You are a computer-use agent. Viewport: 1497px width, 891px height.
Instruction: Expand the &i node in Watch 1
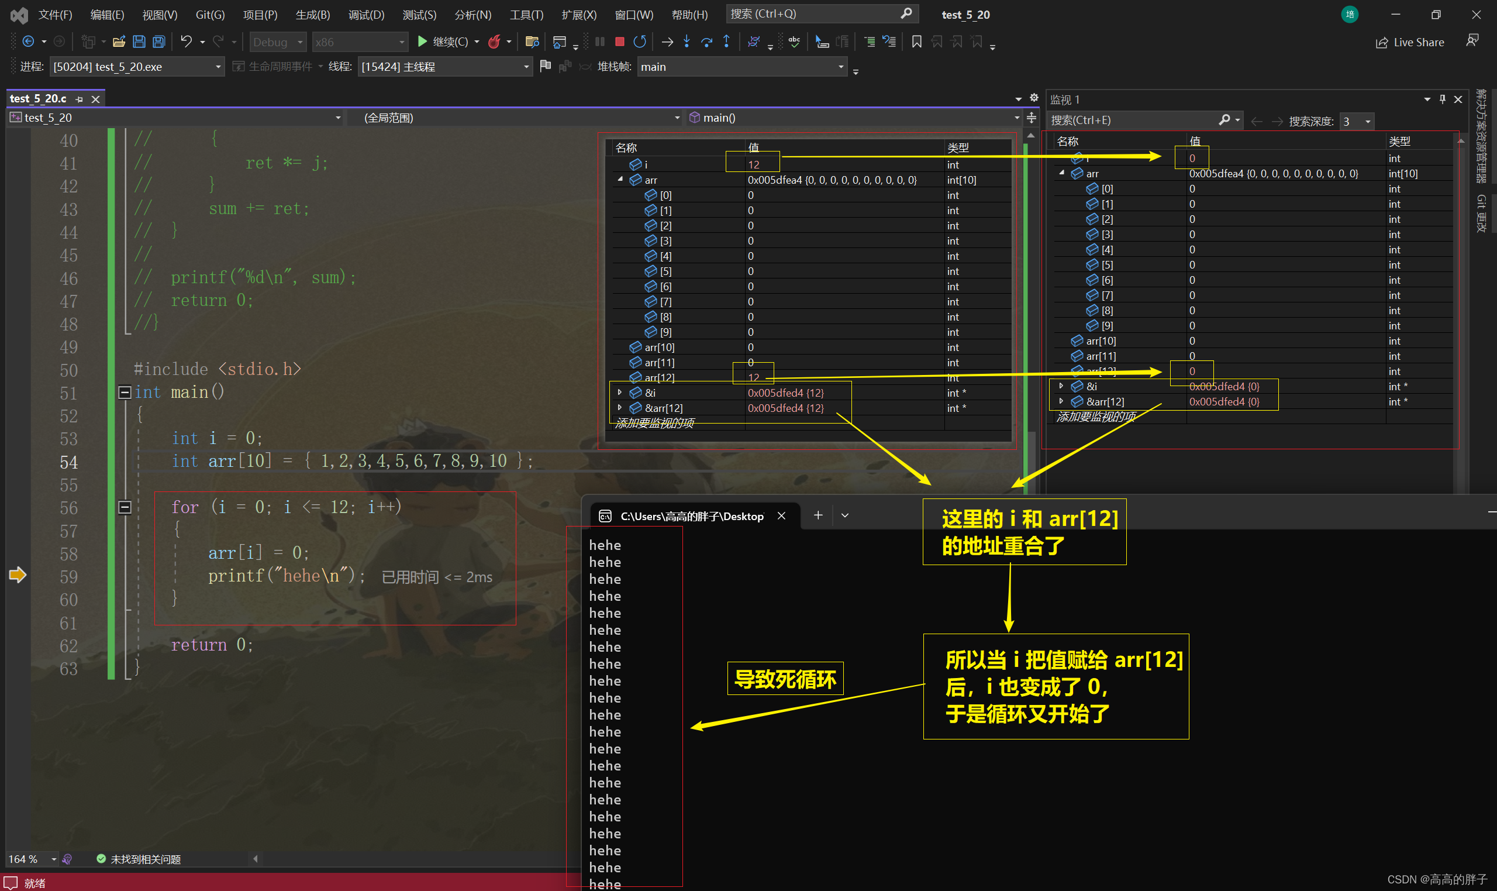1061,386
